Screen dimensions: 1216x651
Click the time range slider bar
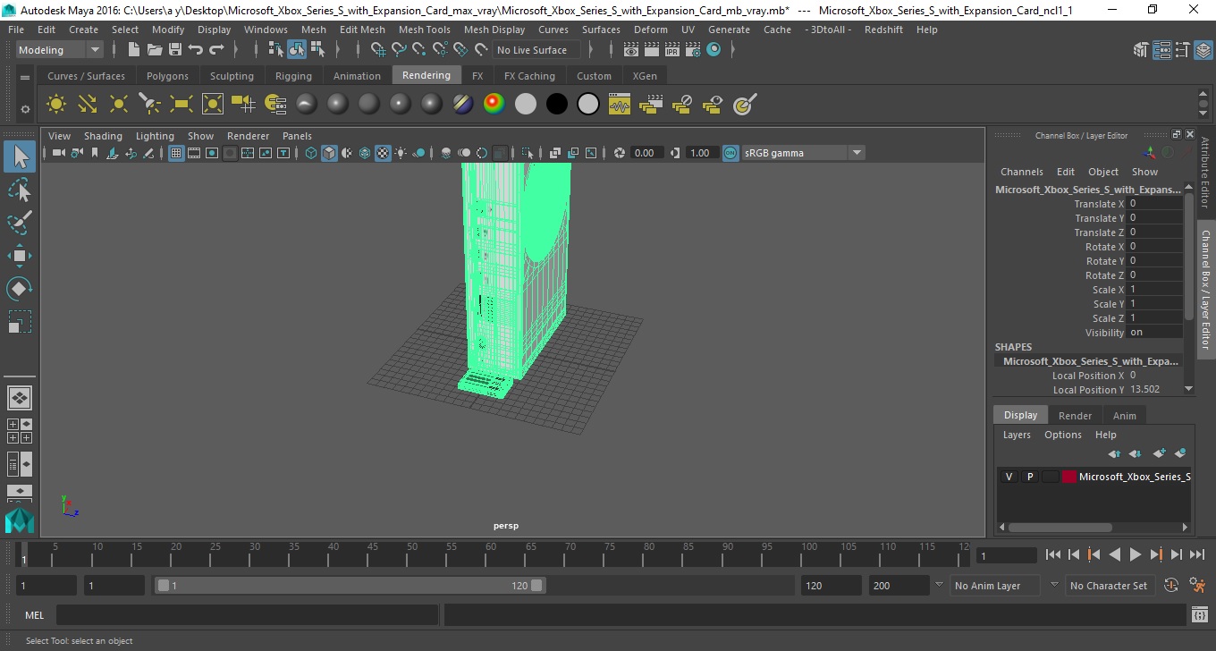point(350,586)
